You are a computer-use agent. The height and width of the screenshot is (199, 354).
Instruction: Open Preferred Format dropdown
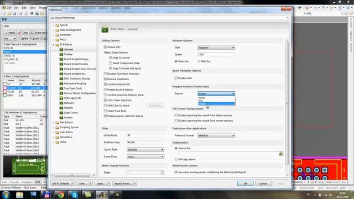(216, 135)
